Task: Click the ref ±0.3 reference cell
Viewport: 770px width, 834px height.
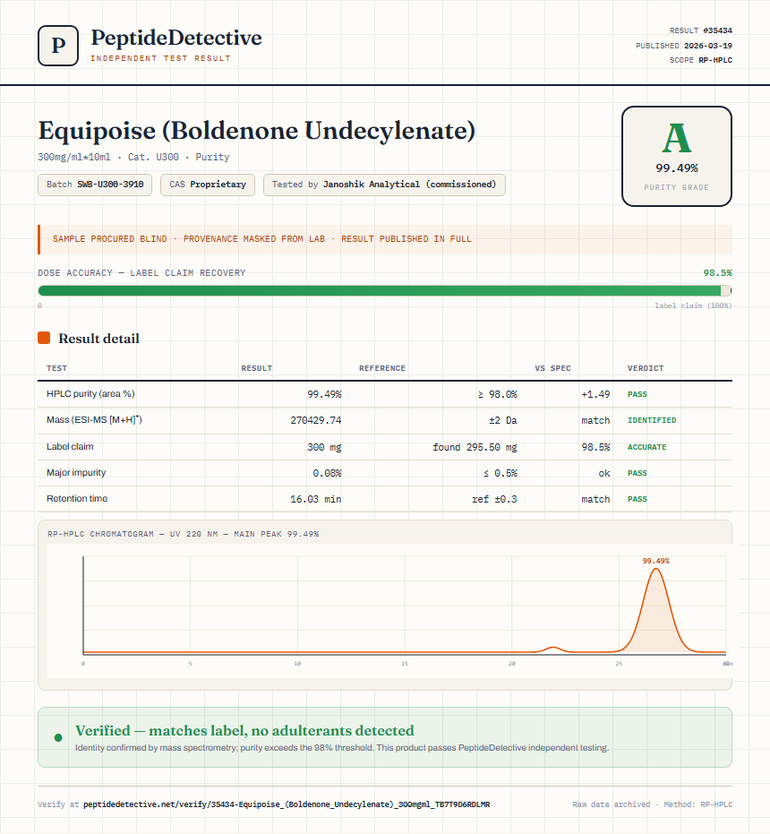Action: coord(494,499)
